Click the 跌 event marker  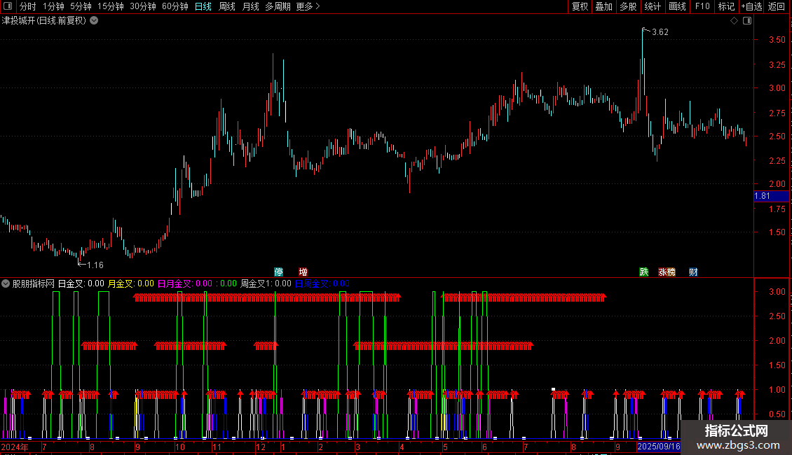643,272
